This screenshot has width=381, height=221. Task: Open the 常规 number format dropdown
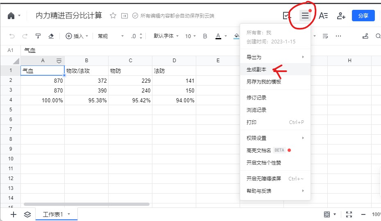(111, 36)
